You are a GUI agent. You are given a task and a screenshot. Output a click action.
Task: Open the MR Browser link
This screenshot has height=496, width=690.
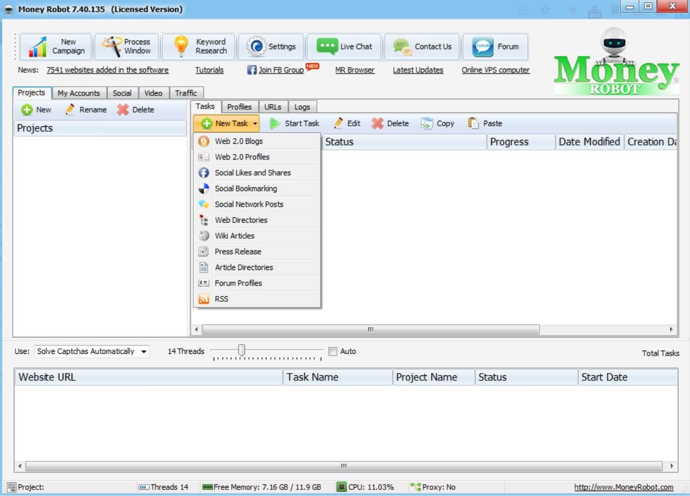click(355, 70)
